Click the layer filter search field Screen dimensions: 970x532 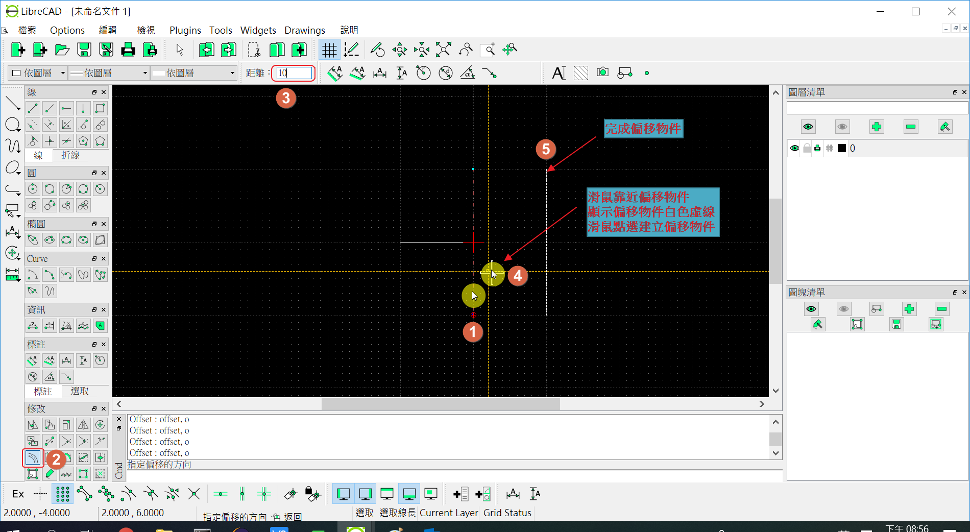click(877, 108)
